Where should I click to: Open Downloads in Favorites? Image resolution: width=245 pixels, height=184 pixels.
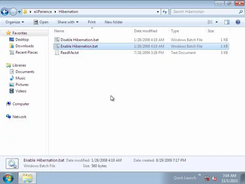coord(24,46)
